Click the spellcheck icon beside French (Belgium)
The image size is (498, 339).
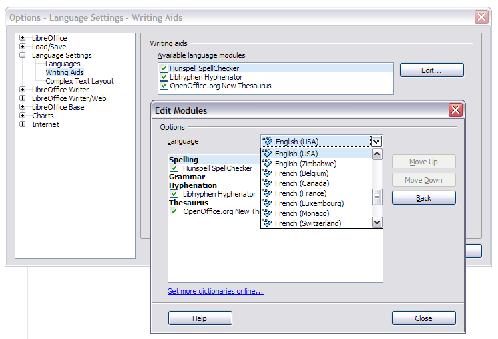[x=268, y=173]
